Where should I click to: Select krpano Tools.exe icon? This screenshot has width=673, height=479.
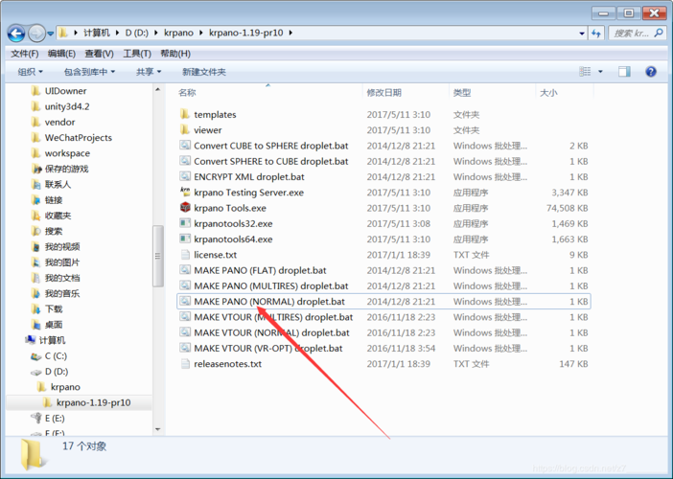tap(185, 208)
